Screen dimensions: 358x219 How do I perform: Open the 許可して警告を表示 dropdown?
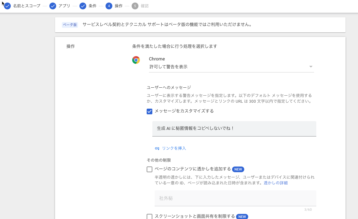[311, 66]
